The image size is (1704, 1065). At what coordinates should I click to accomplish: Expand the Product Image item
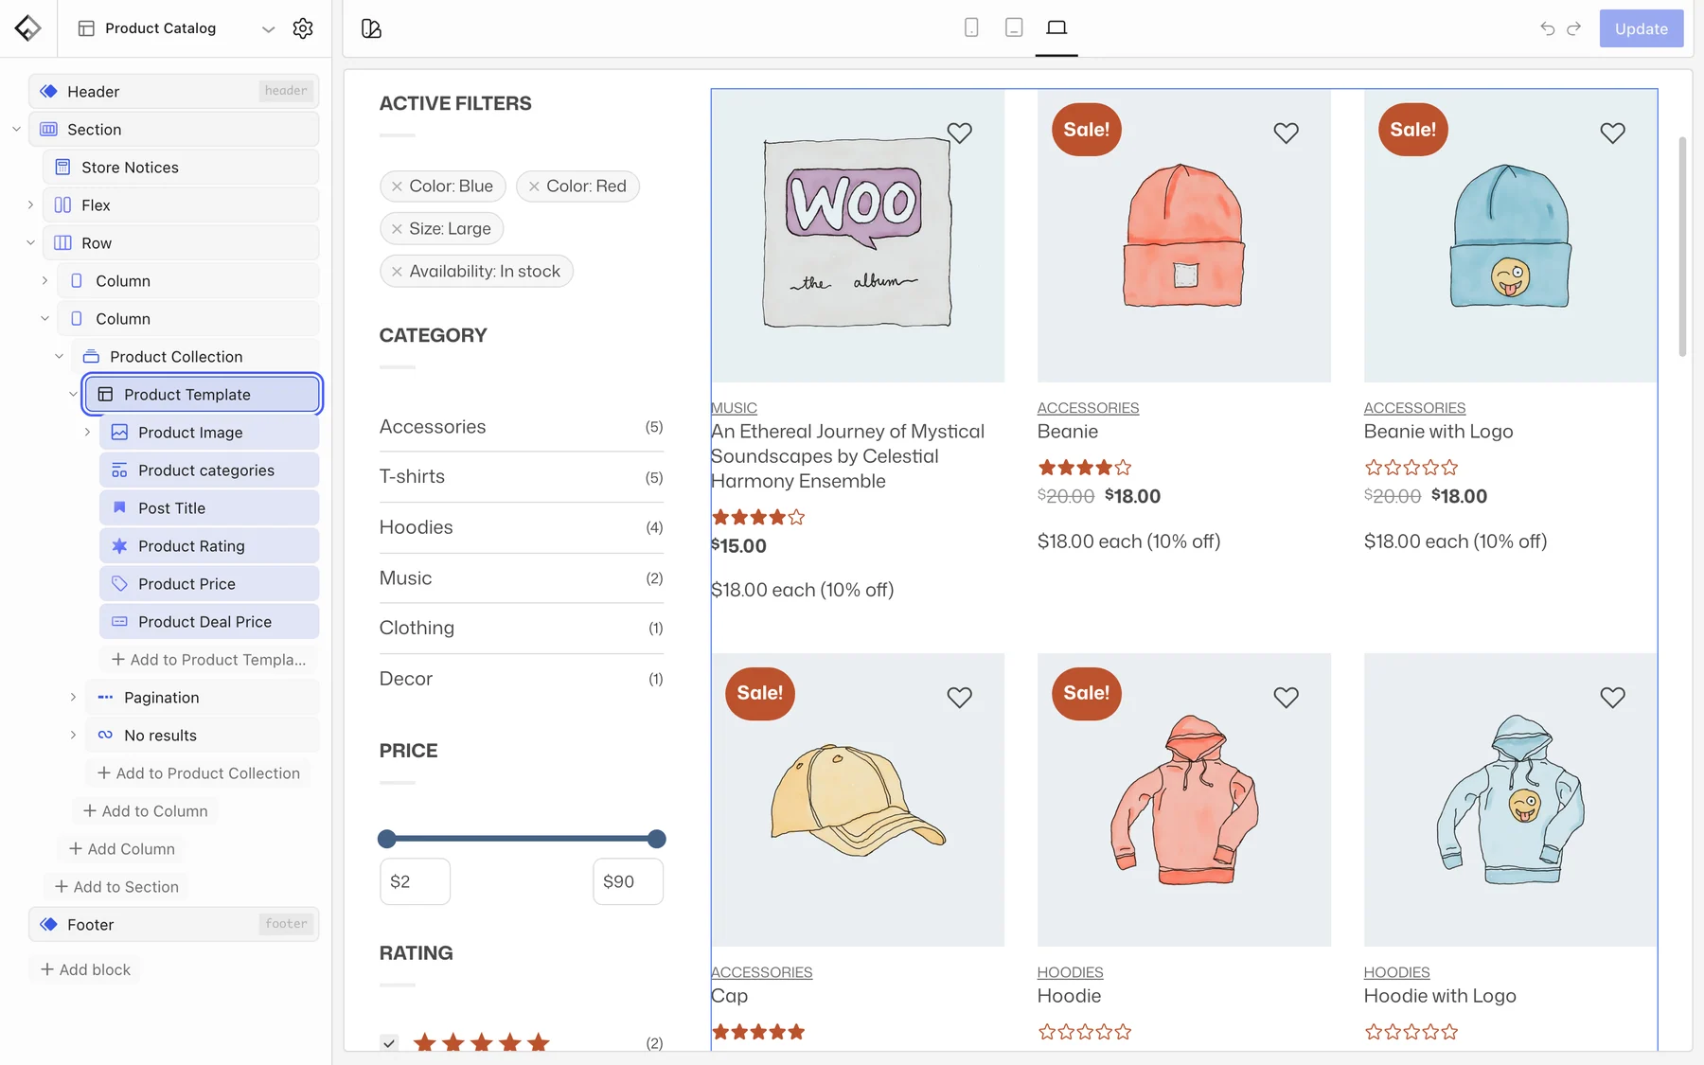click(87, 432)
